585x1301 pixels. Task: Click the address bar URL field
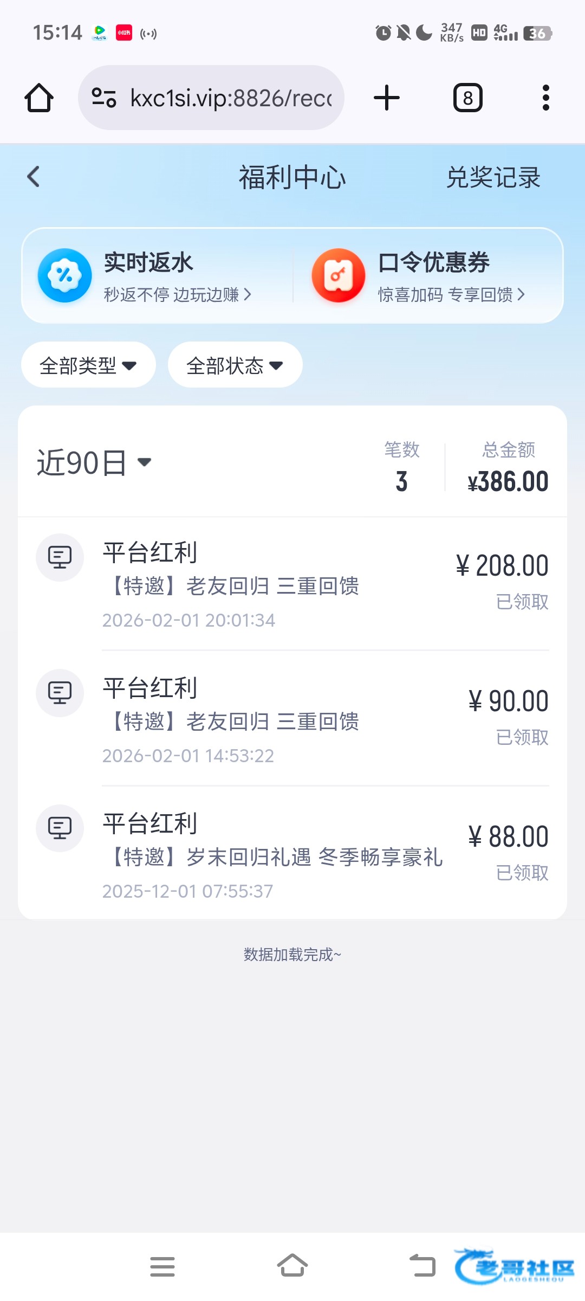[x=231, y=98]
